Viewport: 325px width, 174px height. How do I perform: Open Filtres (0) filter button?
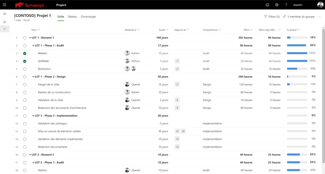click(x=272, y=17)
